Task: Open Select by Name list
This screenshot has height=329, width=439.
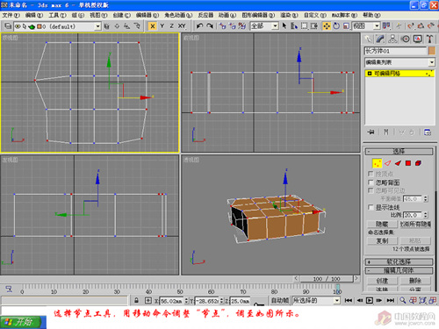Action: [294, 26]
